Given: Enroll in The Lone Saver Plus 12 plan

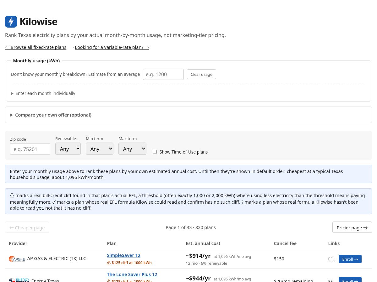Looking at the screenshot, I should pos(350,280).
